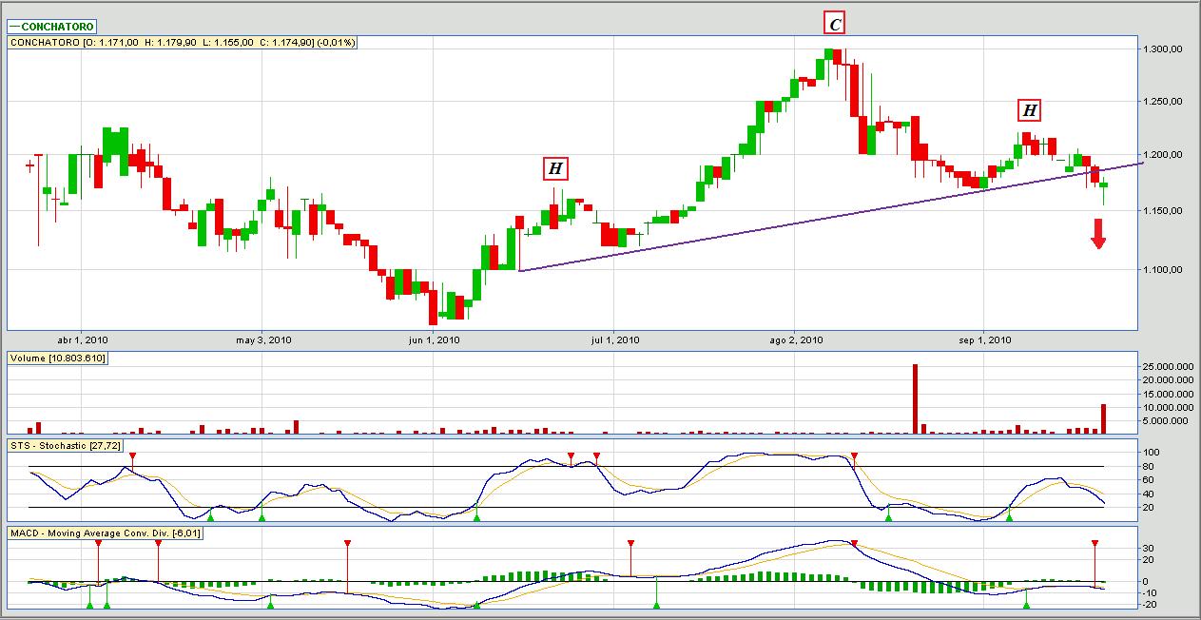Click the 60 label on Stochastic axis
This screenshot has width=1201, height=620.
pyautogui.click(x=1150, y=480)
